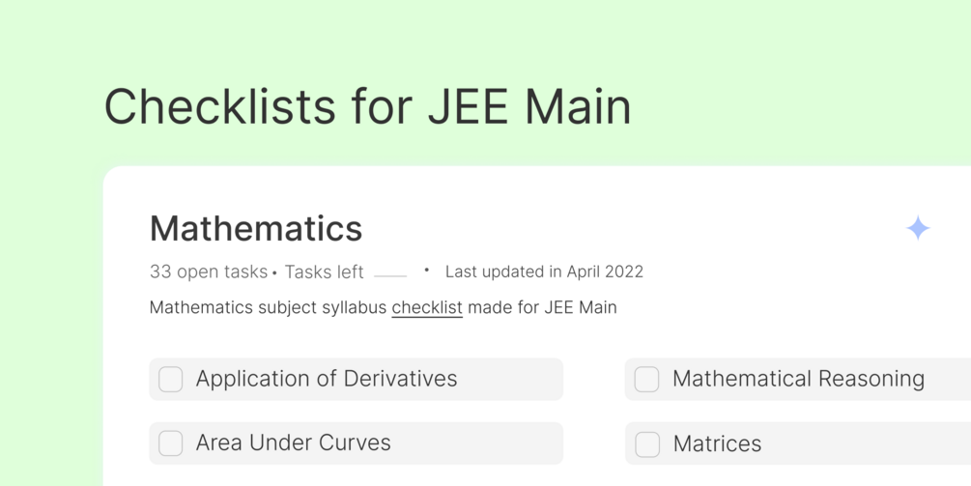Toggle the Matrices checkbox

point(647,444)
